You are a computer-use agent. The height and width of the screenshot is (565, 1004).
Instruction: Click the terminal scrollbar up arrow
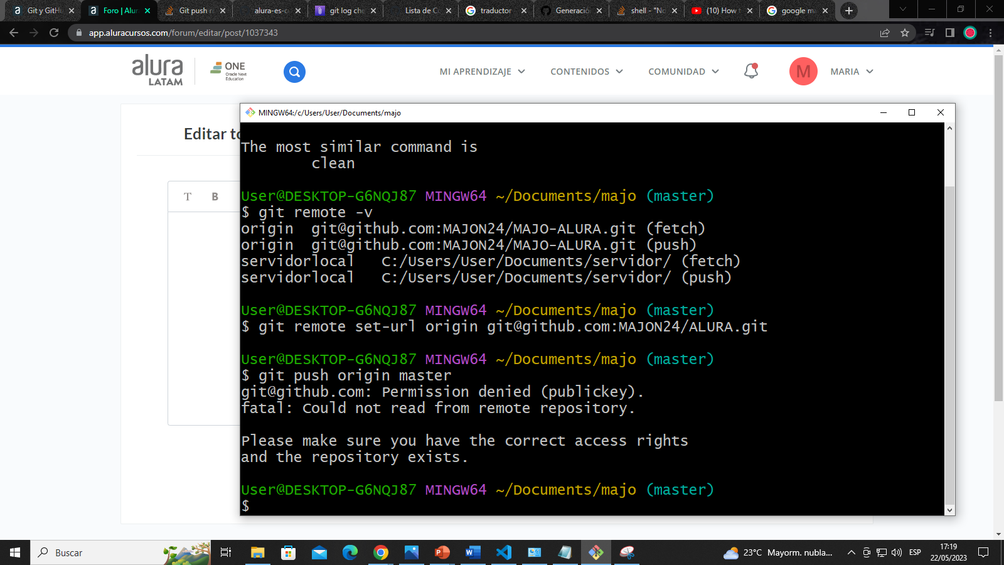click(949, 128)
